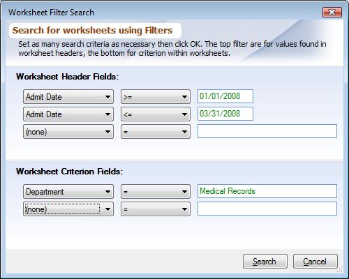
Task: Open the <= operator dropdown
Action: (x=156, y=114)
